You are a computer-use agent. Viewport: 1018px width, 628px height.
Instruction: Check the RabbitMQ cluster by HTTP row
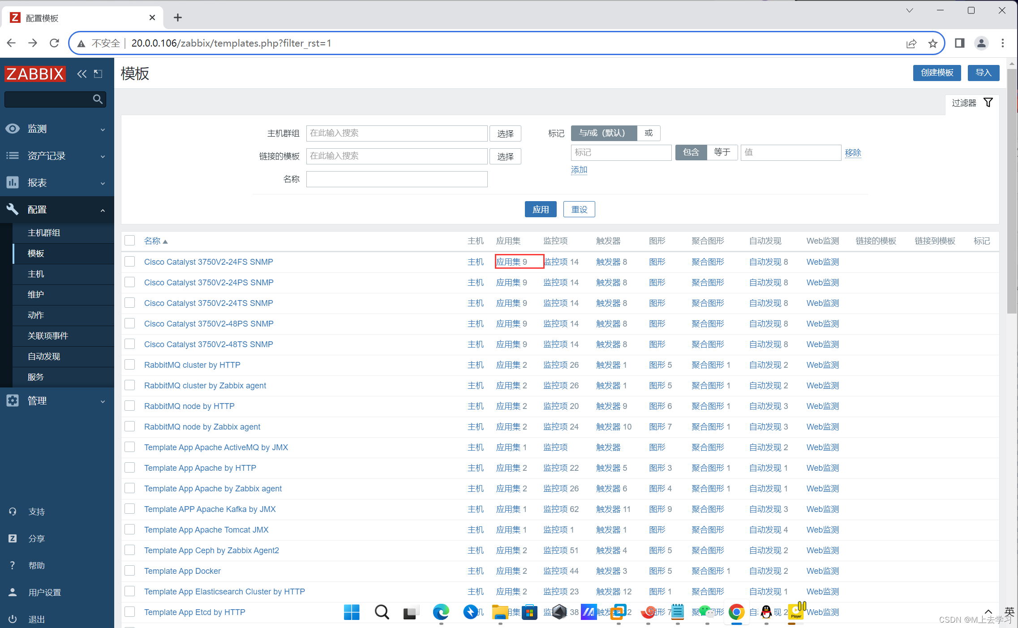click(130, 364)
